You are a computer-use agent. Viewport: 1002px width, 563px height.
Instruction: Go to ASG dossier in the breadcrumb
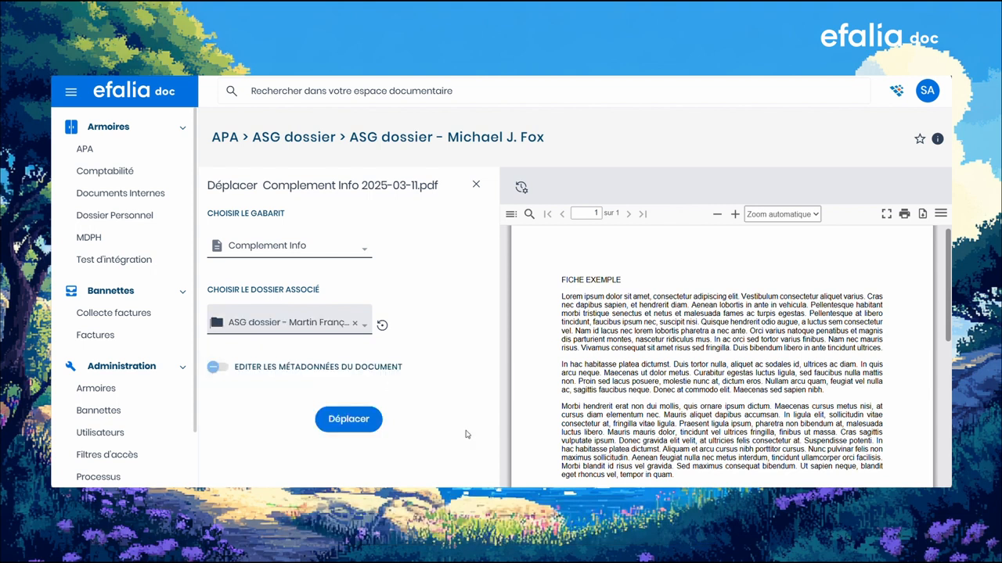point(294,137)
